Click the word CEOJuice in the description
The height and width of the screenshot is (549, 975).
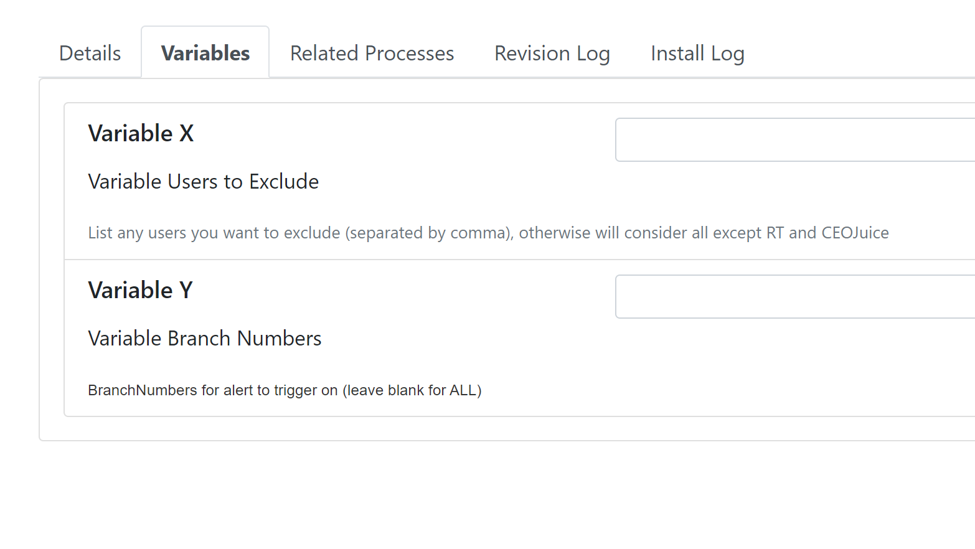pyautogui.click(x=855, y=233)
